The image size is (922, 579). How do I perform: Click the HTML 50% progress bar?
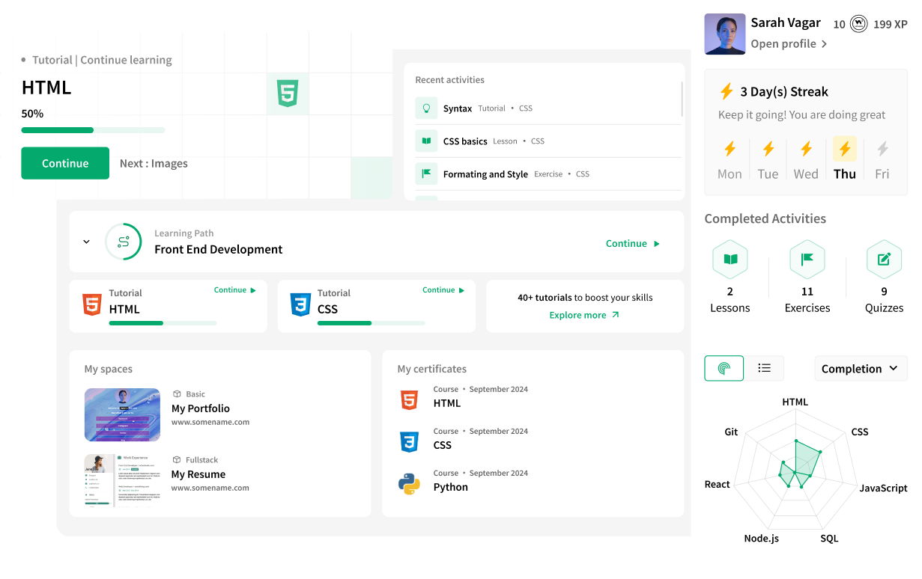click(93, 129)
